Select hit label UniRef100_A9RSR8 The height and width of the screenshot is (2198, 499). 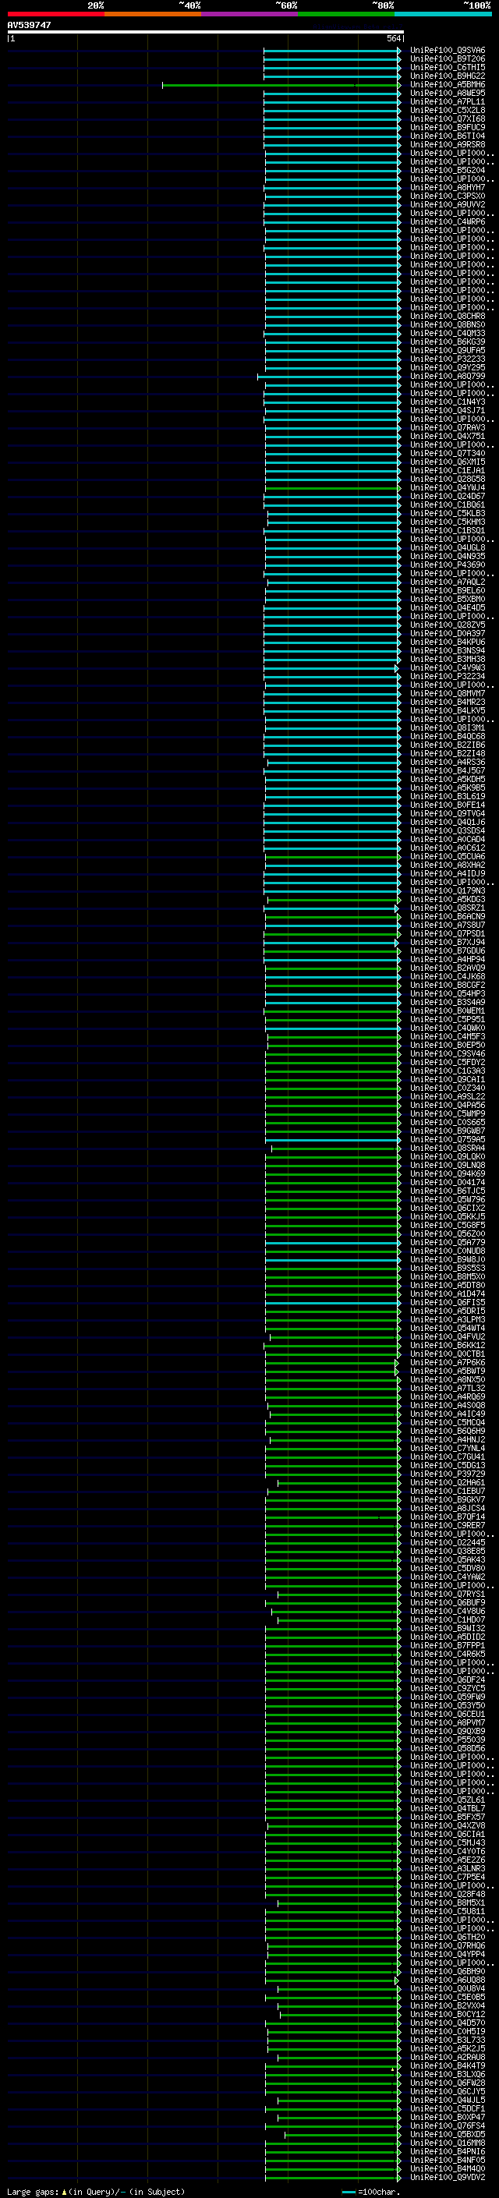point(448,144)
